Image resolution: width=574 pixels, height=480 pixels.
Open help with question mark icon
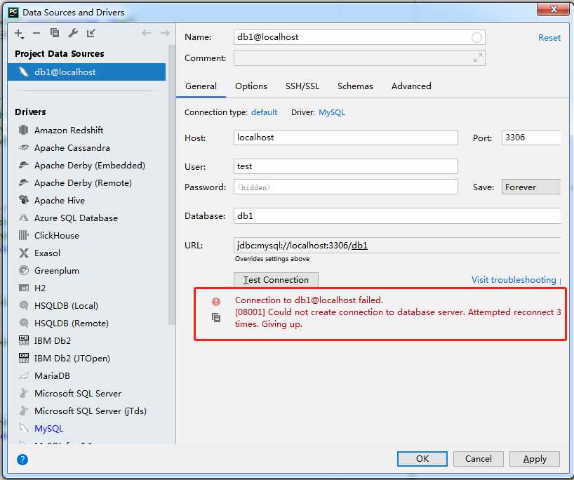coord(22,460)
